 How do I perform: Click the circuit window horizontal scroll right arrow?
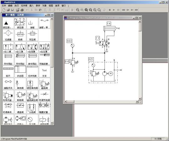(x=137, y=102)
